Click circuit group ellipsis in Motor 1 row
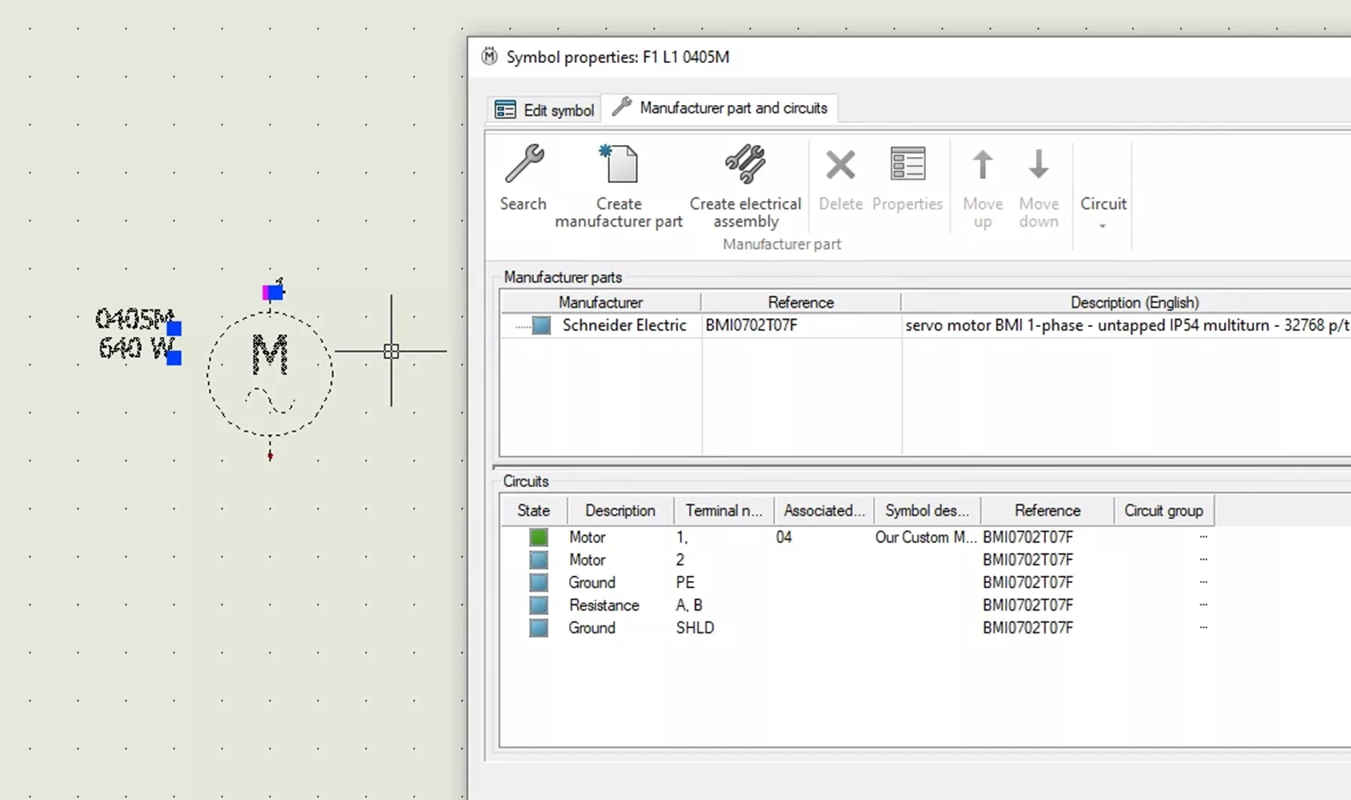Viewport: 1351px width, 800px height. (x=1203, y=537)
